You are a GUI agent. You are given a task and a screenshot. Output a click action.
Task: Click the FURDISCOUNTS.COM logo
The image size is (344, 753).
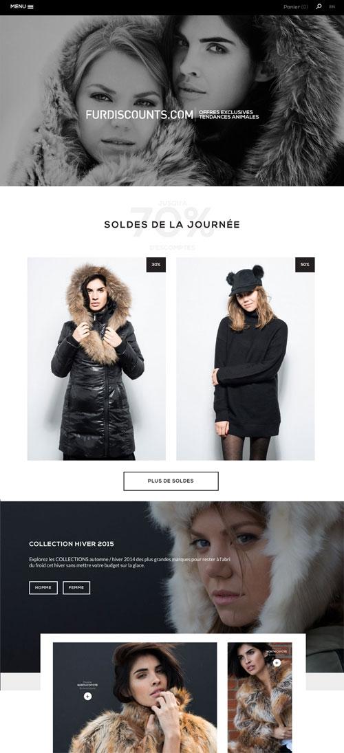(x=140, y=114)
